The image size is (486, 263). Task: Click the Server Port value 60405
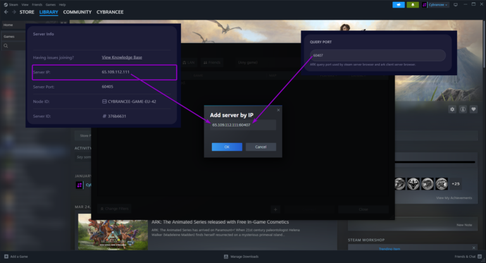click(108, 87)
